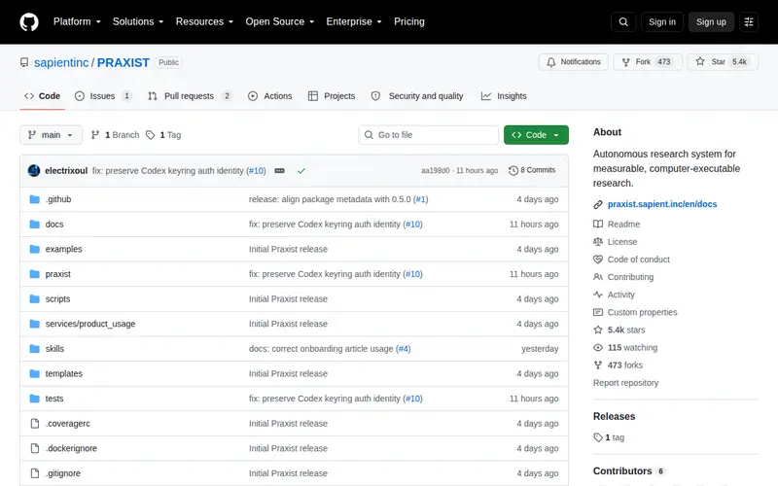Open the main branch selector dropdown
Image resolution: width=778 pixels, height=486 pixels.
tap(52, 135)
